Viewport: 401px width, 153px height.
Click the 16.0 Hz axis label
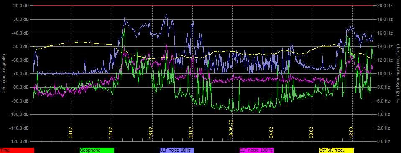point(385,33)
